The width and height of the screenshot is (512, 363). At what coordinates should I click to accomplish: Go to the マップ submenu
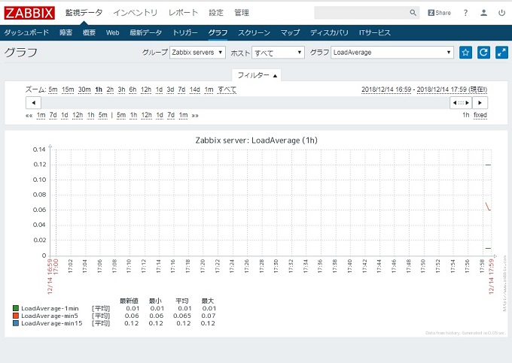290,32
